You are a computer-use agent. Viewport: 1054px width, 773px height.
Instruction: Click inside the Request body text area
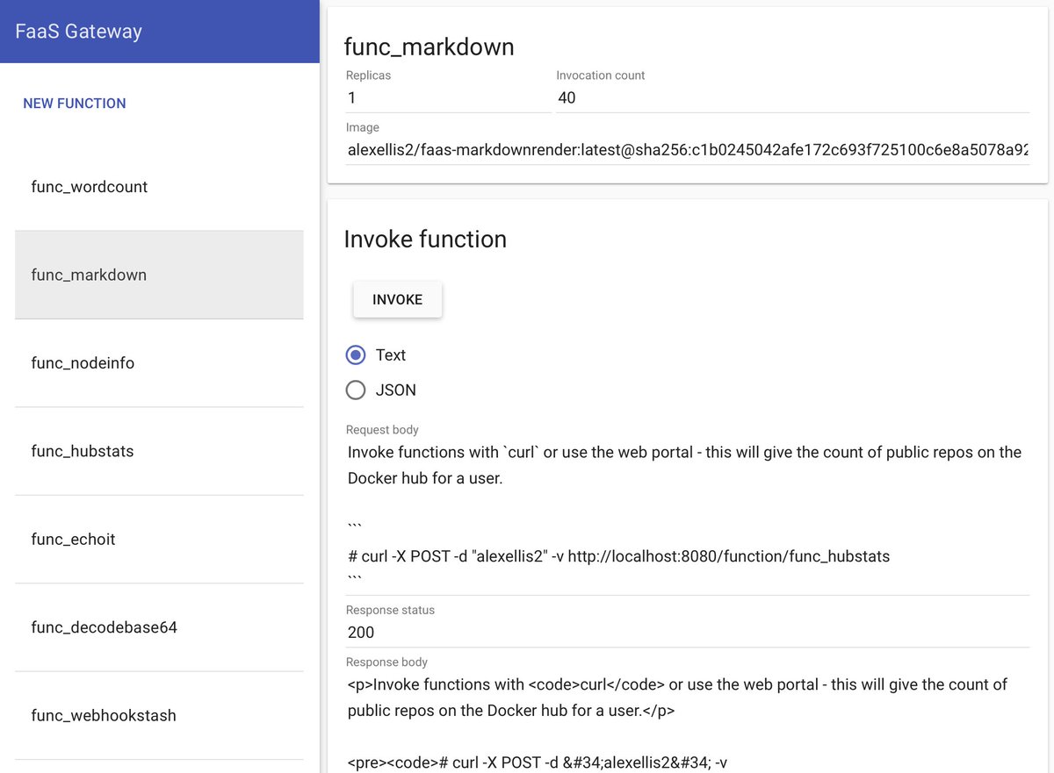[x=687, y=518]
